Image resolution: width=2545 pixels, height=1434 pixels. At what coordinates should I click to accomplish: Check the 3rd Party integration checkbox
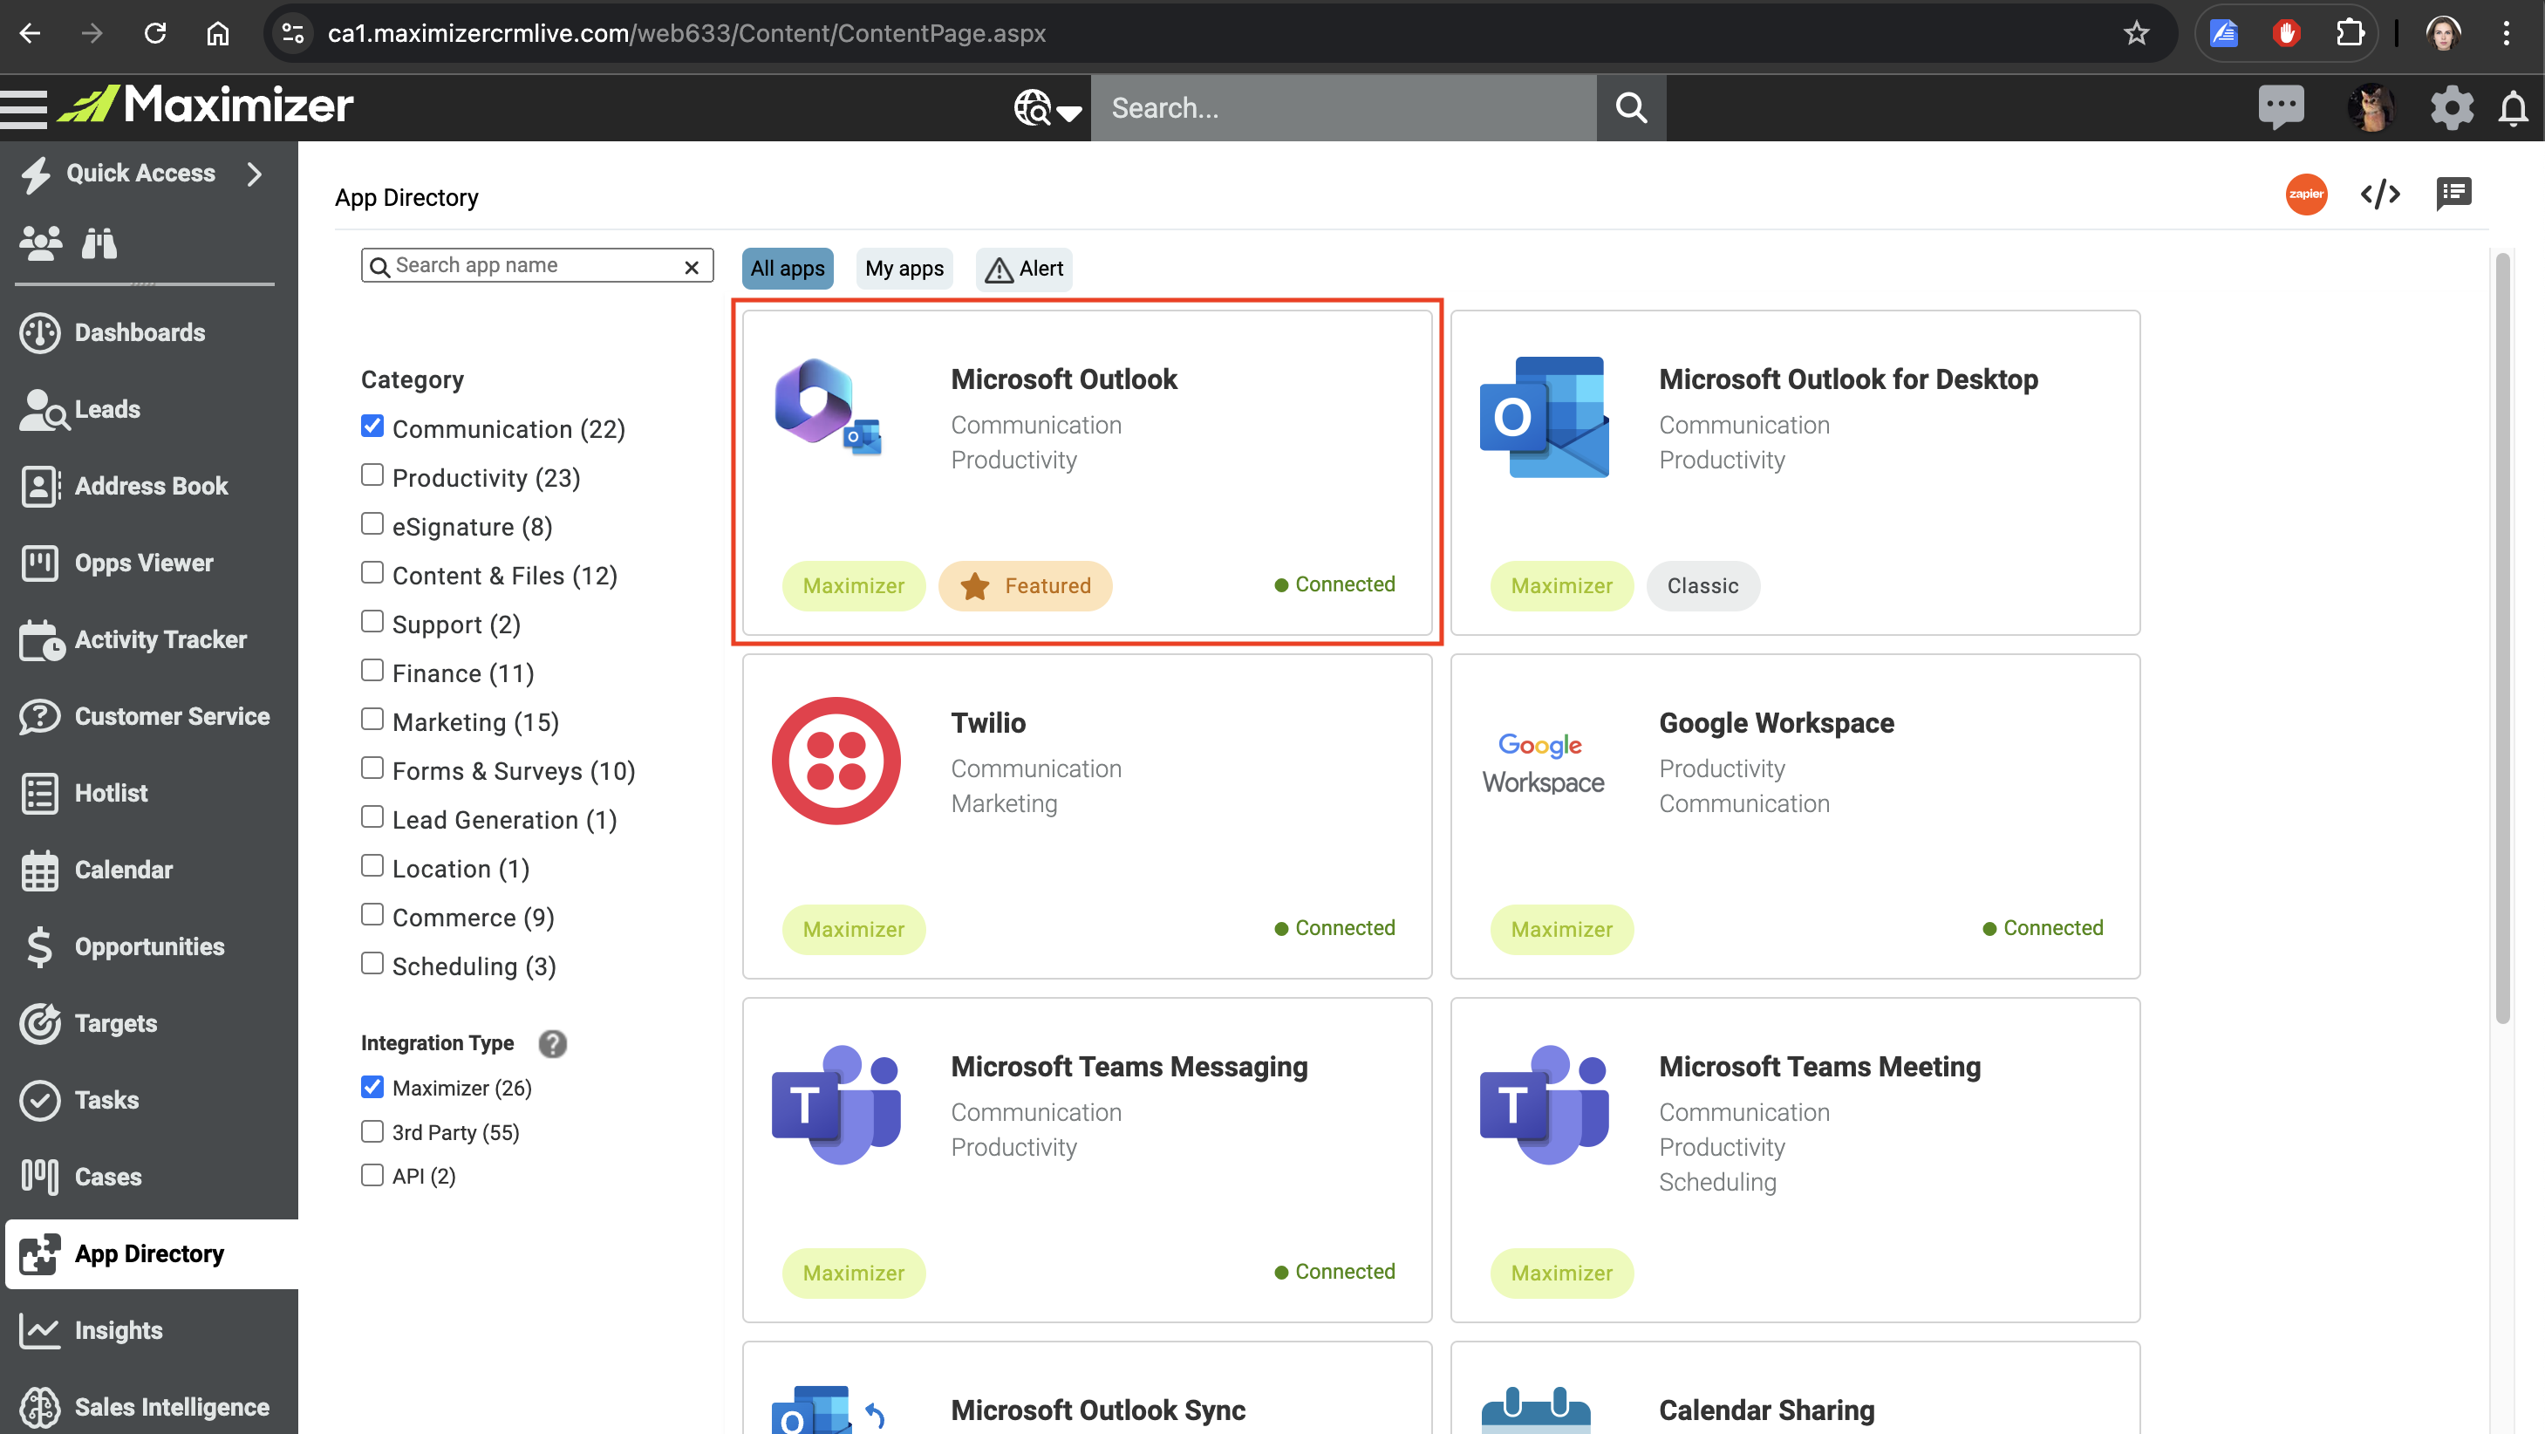tap(372, 1130)
